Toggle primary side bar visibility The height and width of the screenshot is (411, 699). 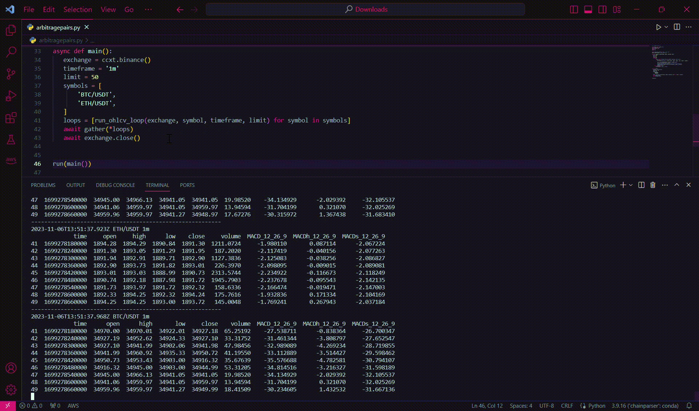(x=574, y=9)
